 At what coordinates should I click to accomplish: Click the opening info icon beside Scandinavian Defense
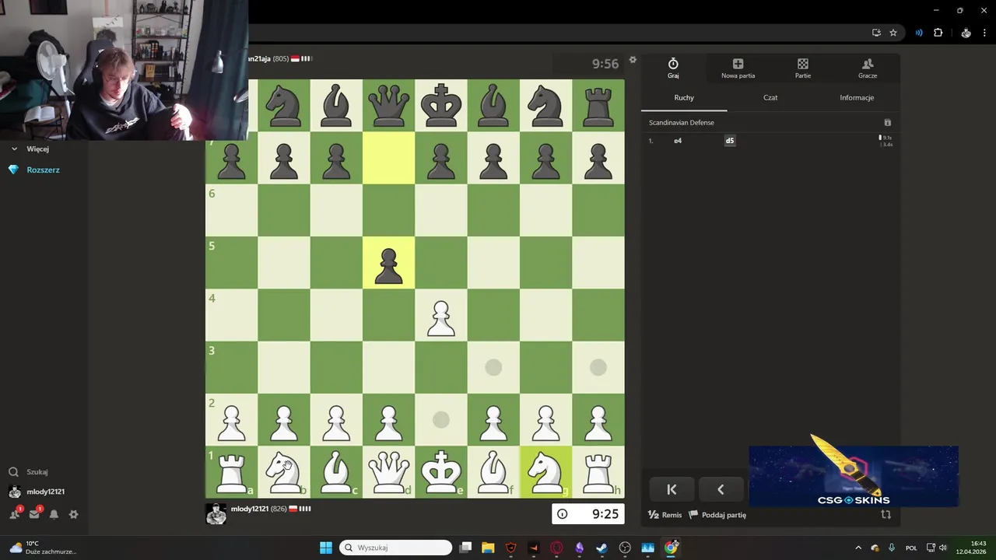tap(888, 123)
